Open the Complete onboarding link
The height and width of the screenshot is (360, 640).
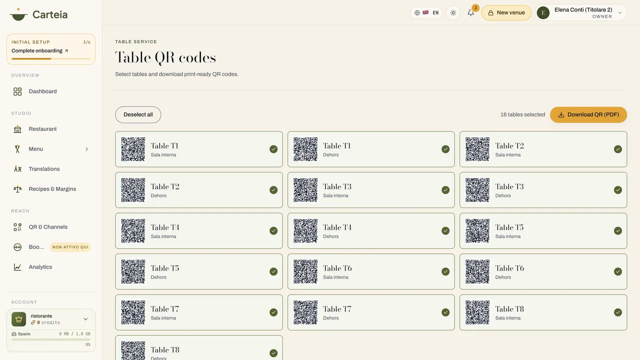pyautogui.click(x=40, y=50)
